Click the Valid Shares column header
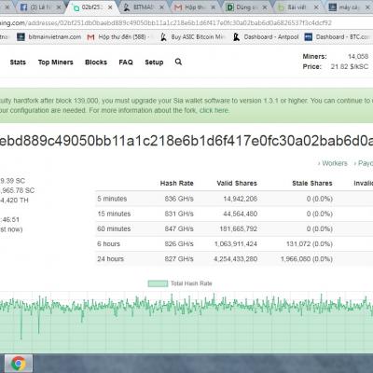The height and width of the screenshot is (373, 373). click(x=237, y=184)
